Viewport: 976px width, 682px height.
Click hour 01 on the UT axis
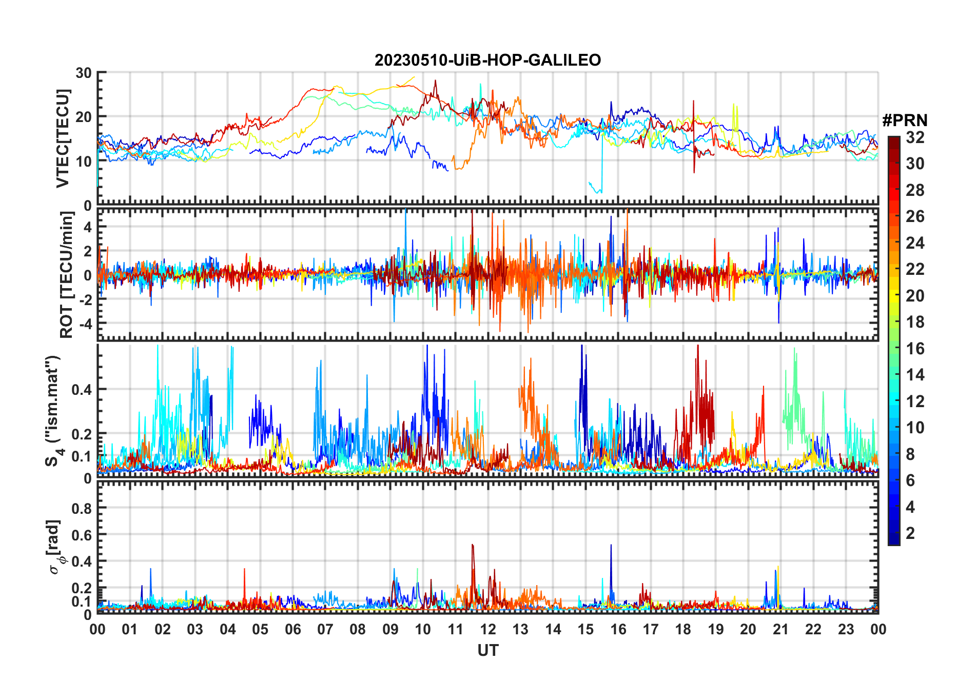130,629
